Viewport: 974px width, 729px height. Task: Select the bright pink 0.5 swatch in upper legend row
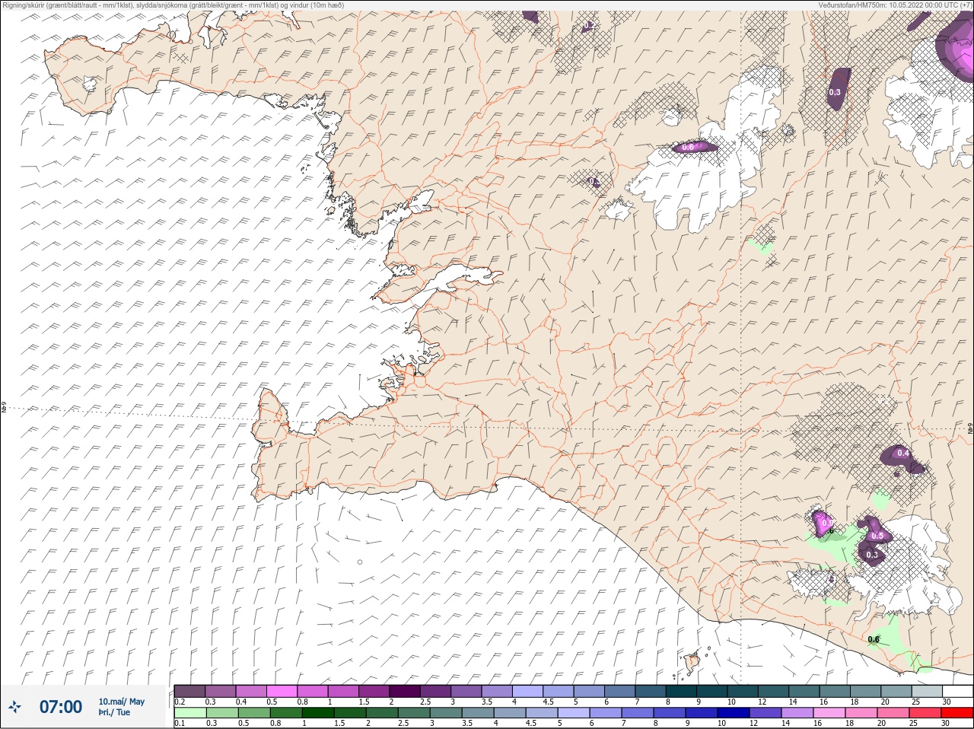tap(282, 691)
